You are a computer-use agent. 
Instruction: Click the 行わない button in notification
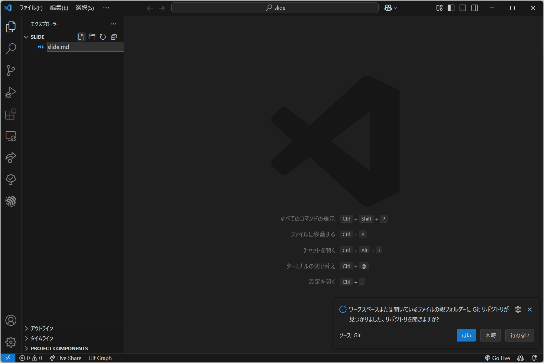click(520, 335)
